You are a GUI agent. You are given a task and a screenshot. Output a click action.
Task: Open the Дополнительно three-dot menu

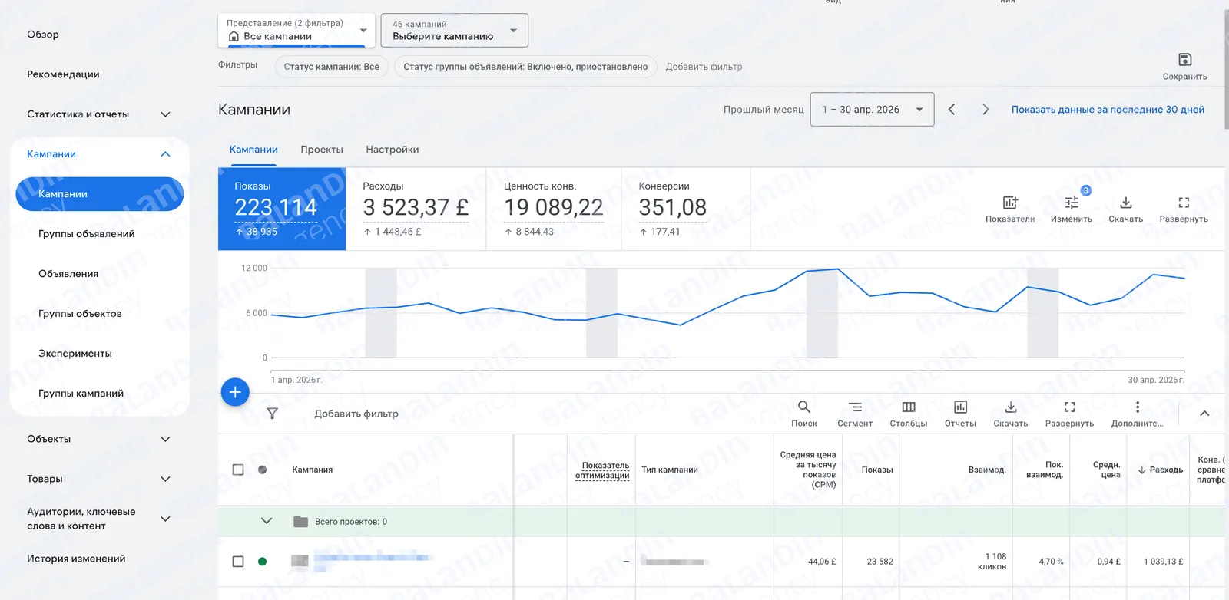click(1138, 407)
